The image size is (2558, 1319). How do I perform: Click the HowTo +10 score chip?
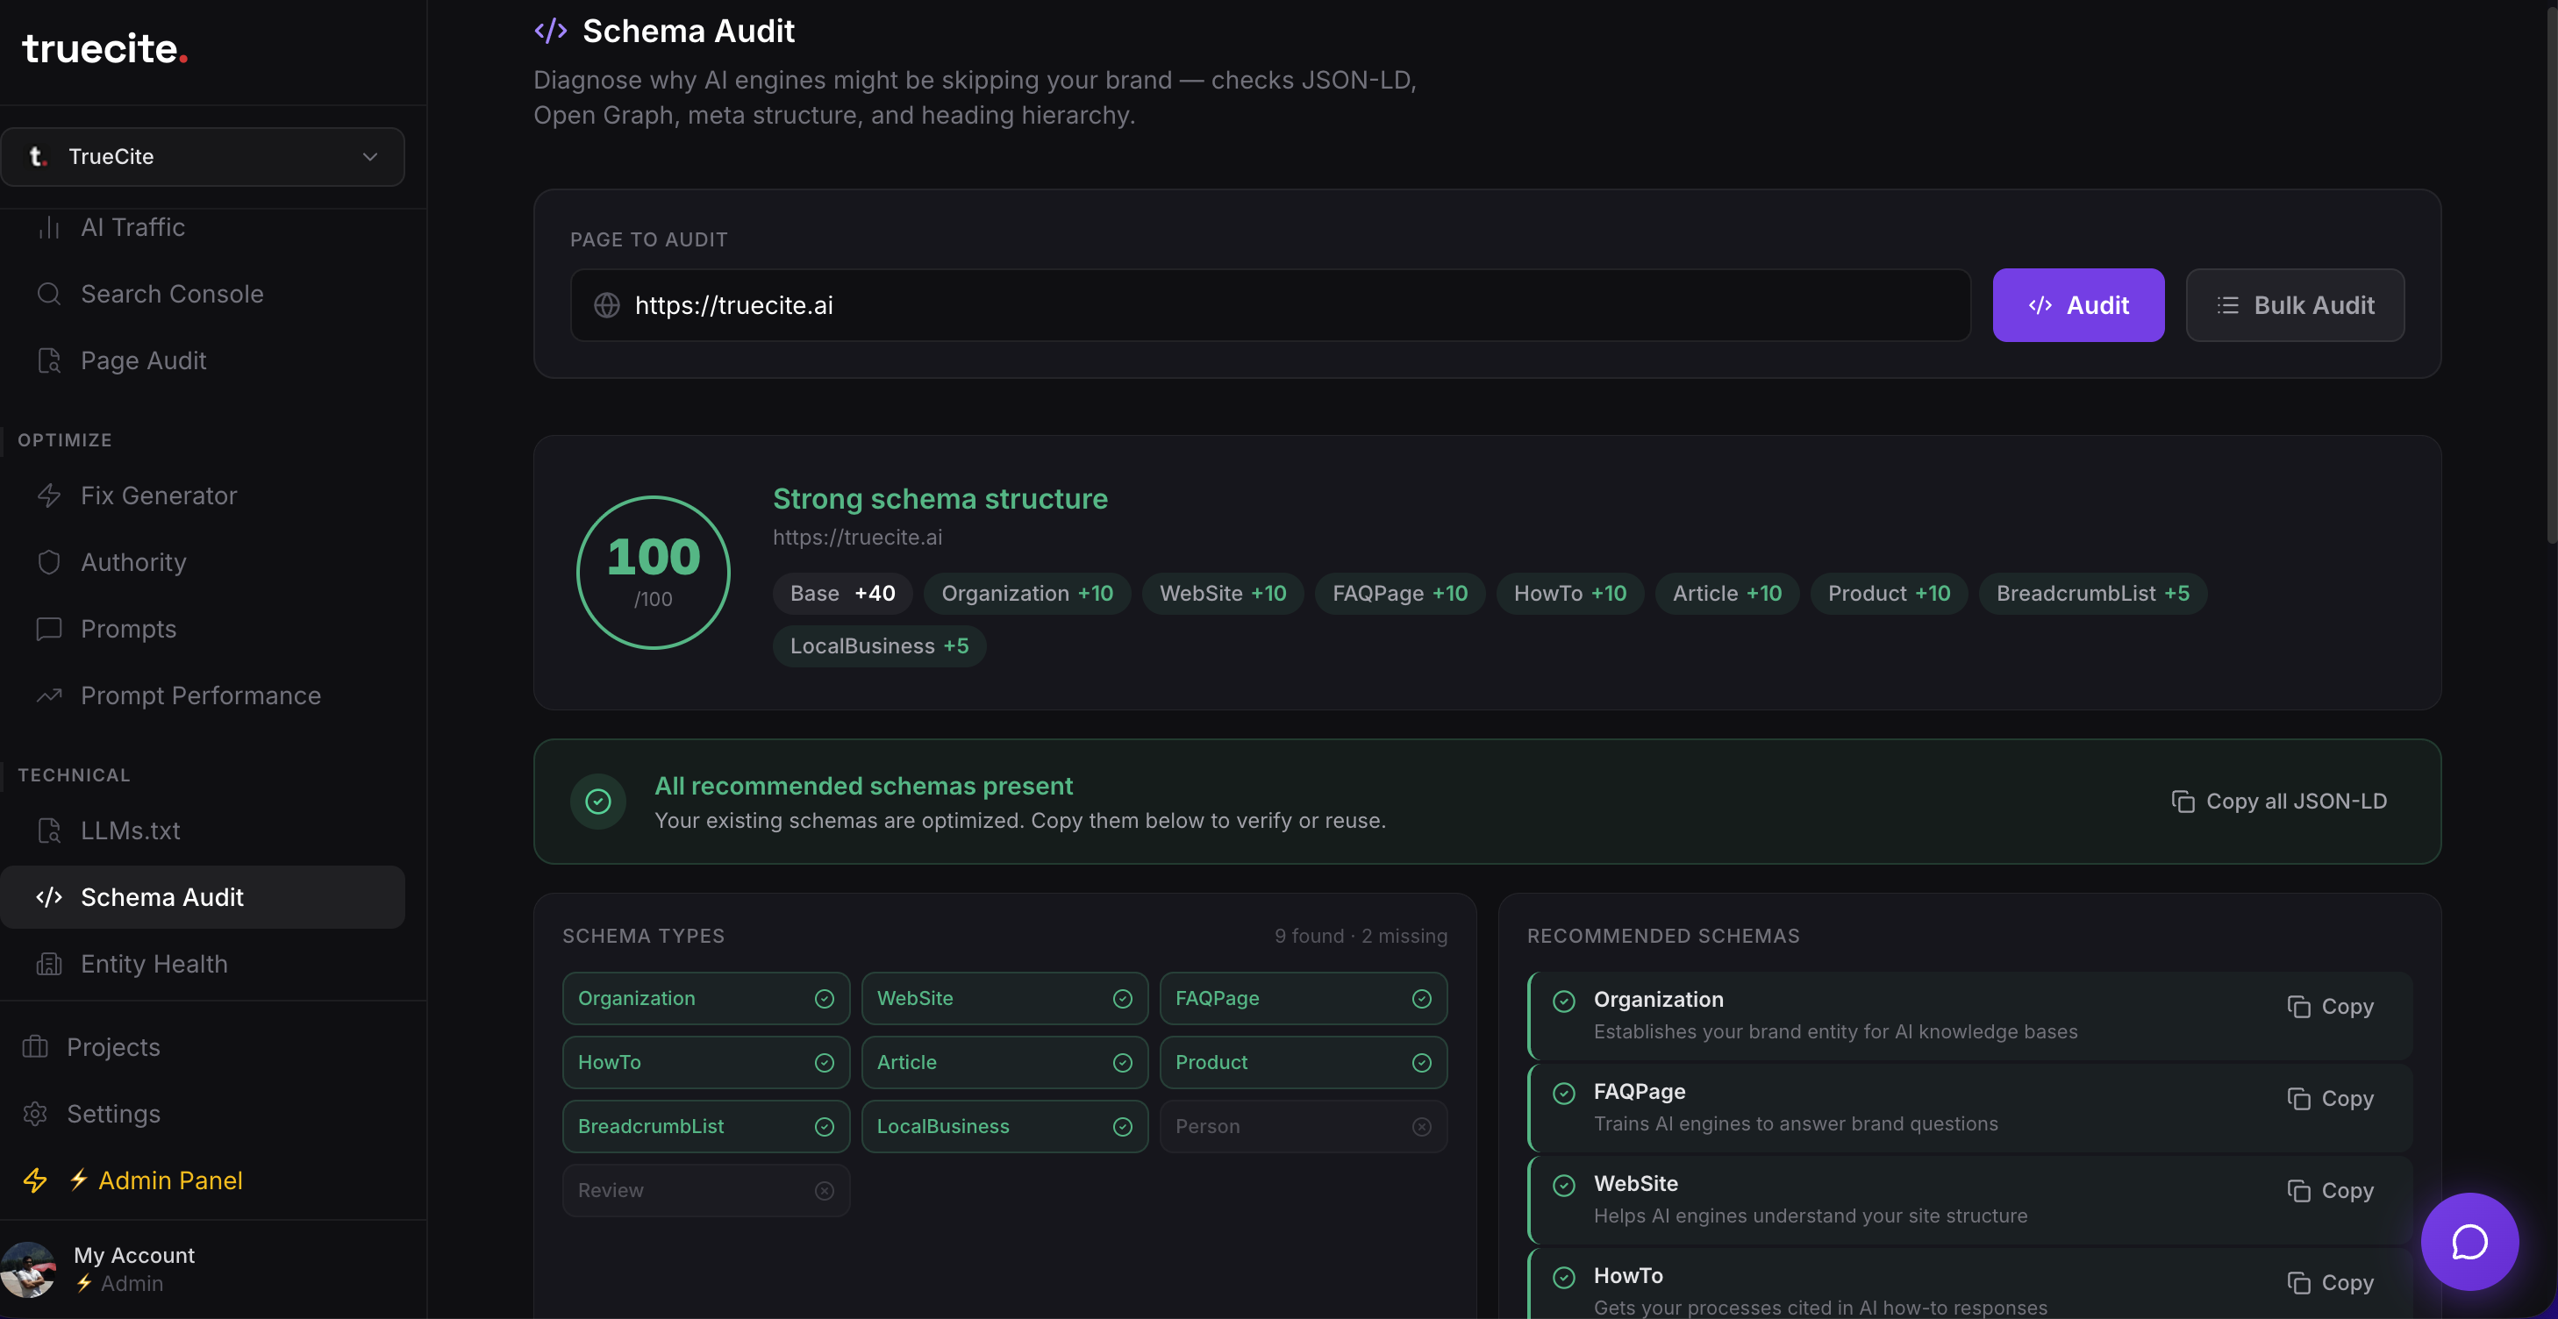coord(1570,594)
